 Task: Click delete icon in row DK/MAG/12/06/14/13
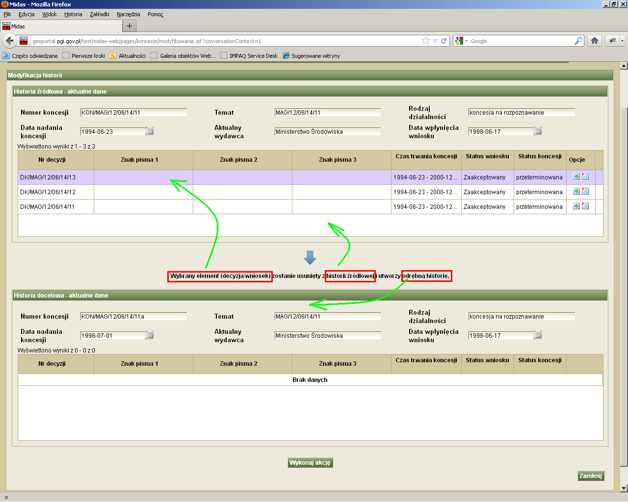click(x=585, y=177)
